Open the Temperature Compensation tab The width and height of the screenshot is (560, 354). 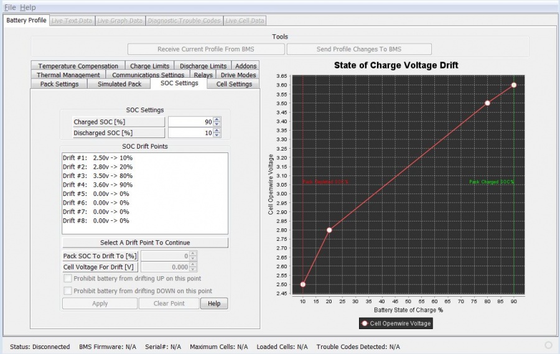78,66
